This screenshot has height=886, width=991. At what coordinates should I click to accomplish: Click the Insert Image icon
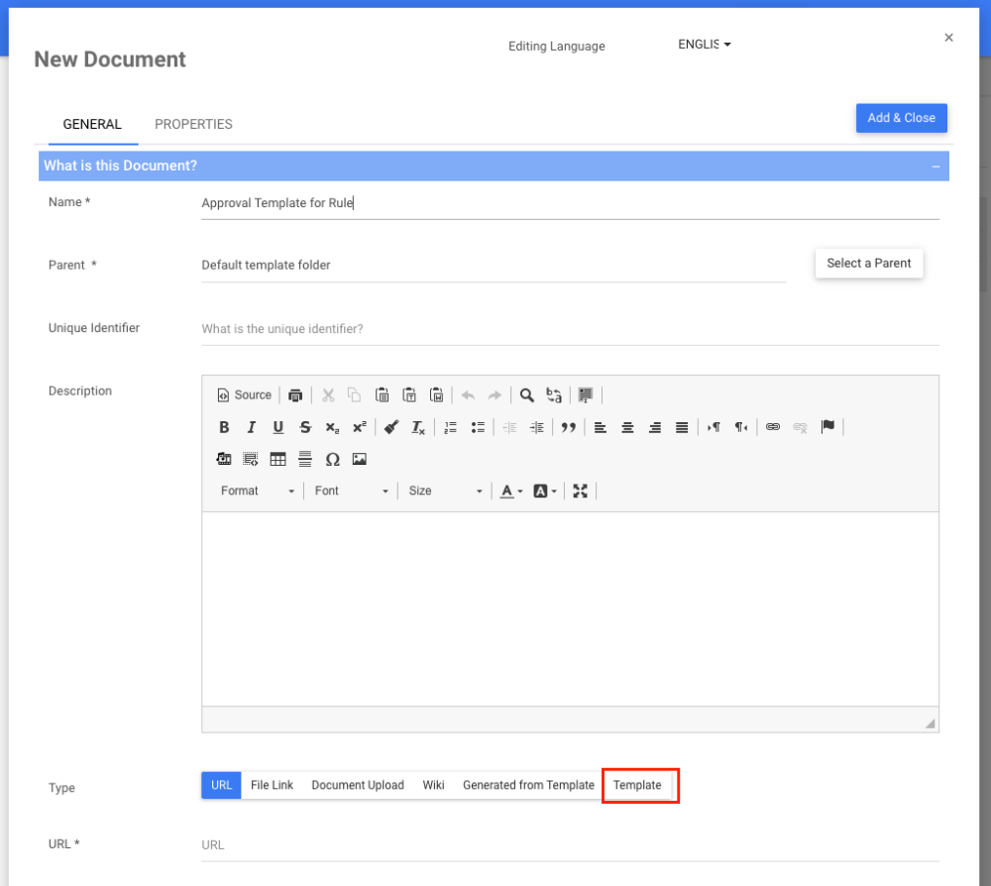(x=360, y=459)
